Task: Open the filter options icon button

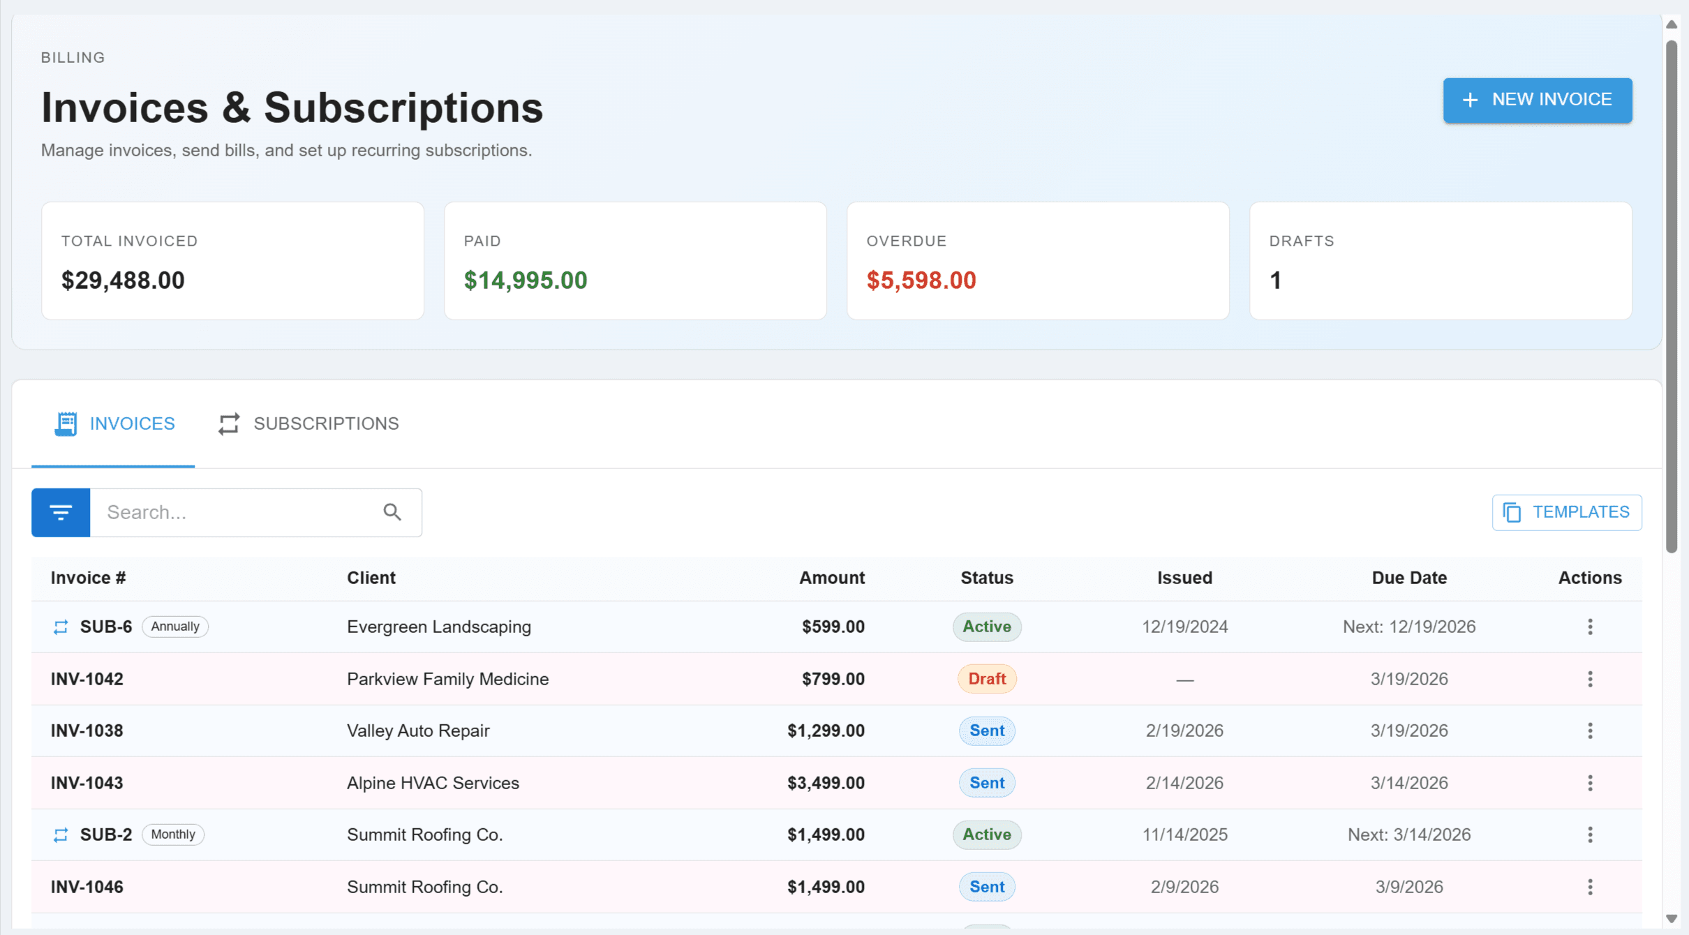Action: tap(61, 513)
